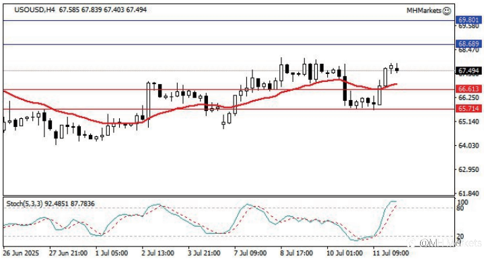Click the MHMarkets smiley face icon
Screen dimensions: 488x262
point(447,11)
